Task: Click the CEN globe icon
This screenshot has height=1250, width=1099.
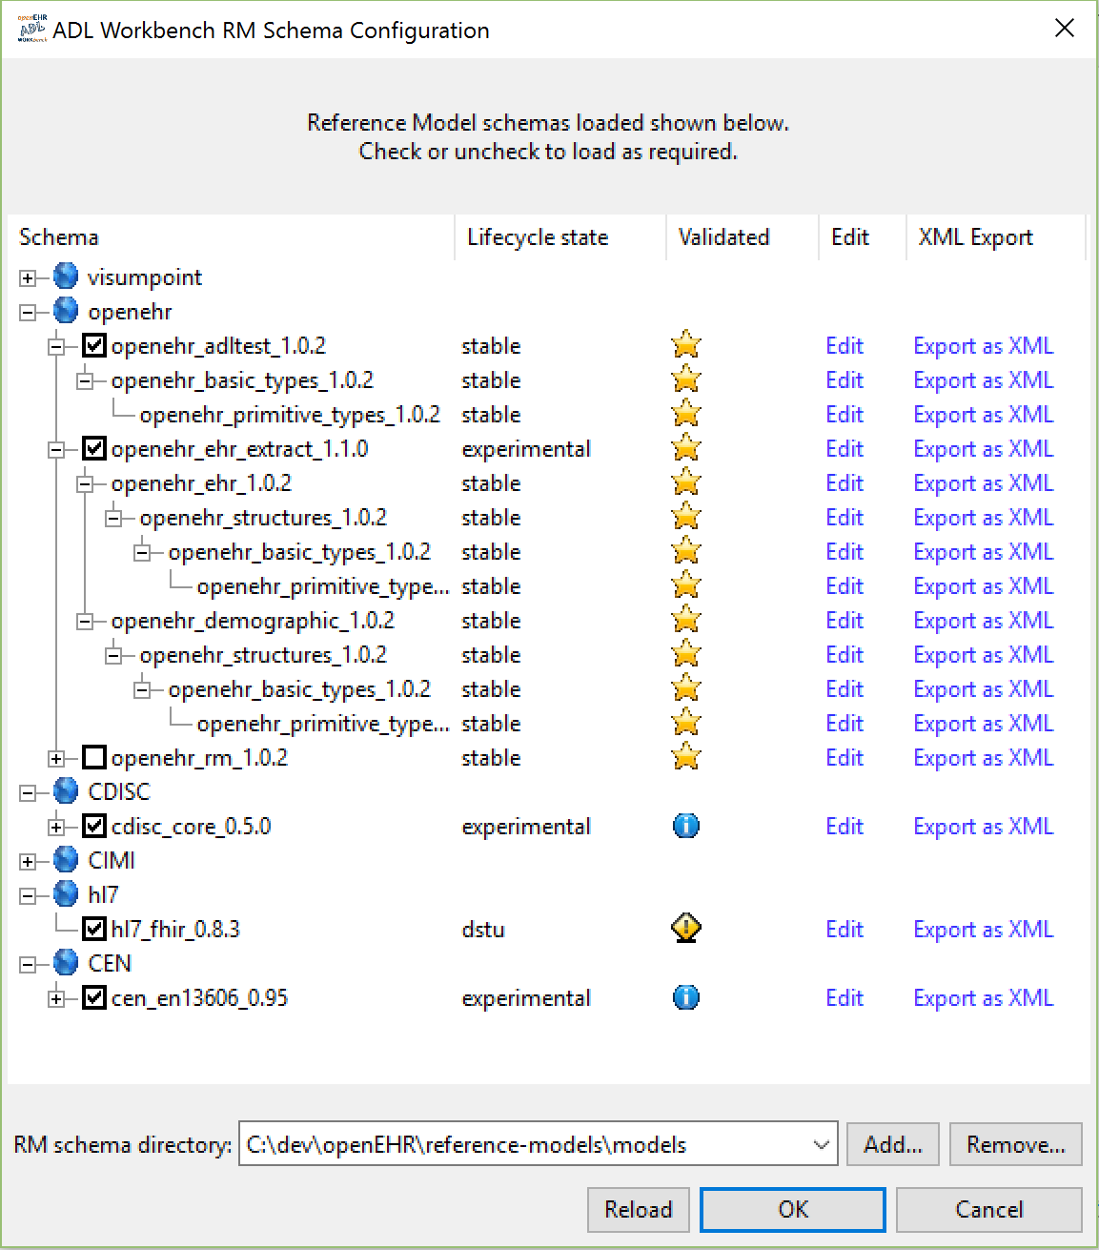Action: point(66,963)
